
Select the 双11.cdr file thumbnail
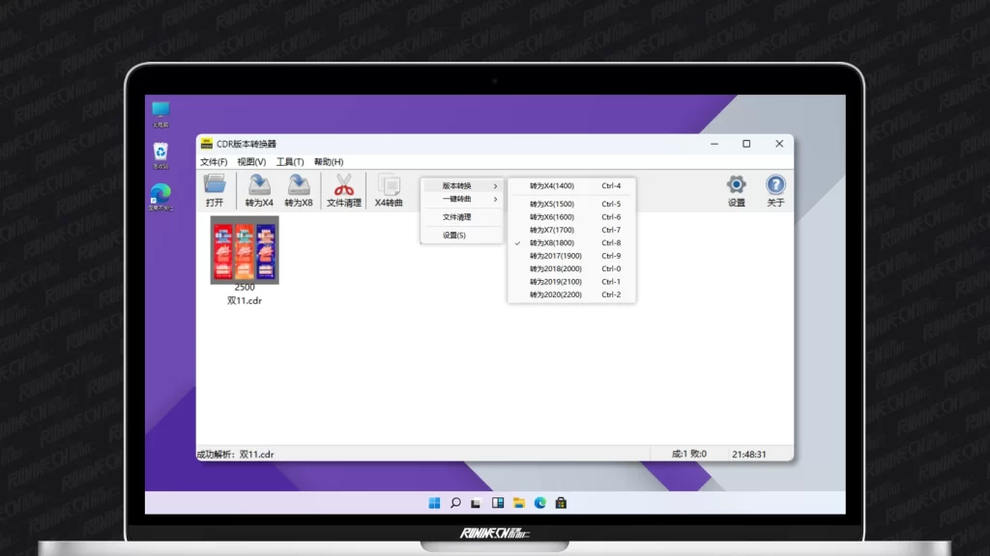click(x=245, y=250)
